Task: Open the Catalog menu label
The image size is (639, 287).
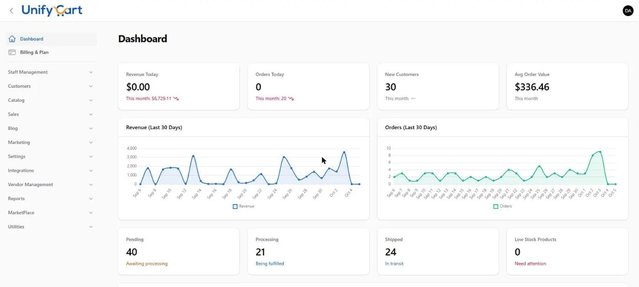Action: 16,100
